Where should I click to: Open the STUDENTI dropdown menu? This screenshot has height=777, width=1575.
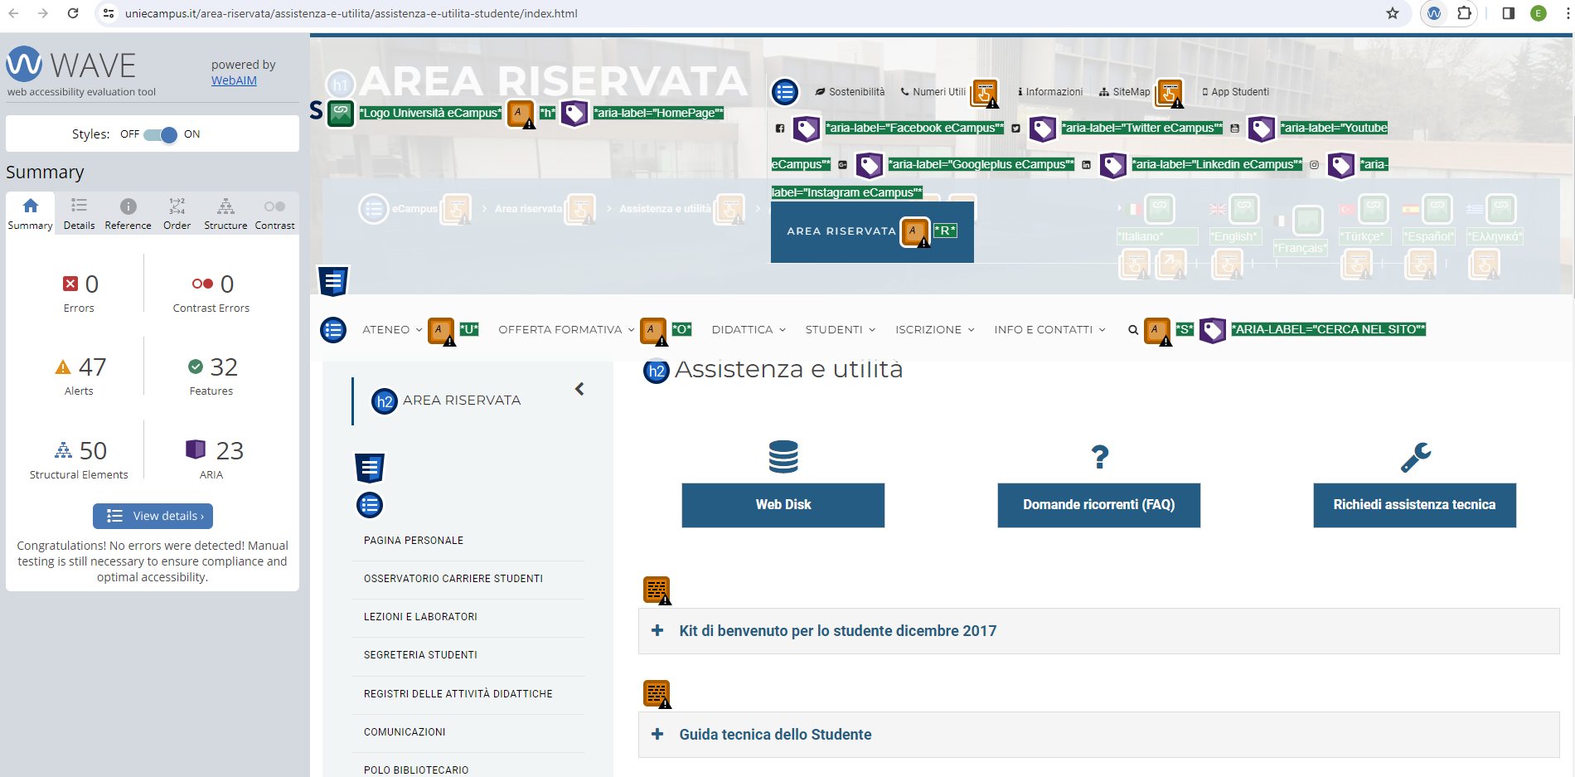coord(841,330)
